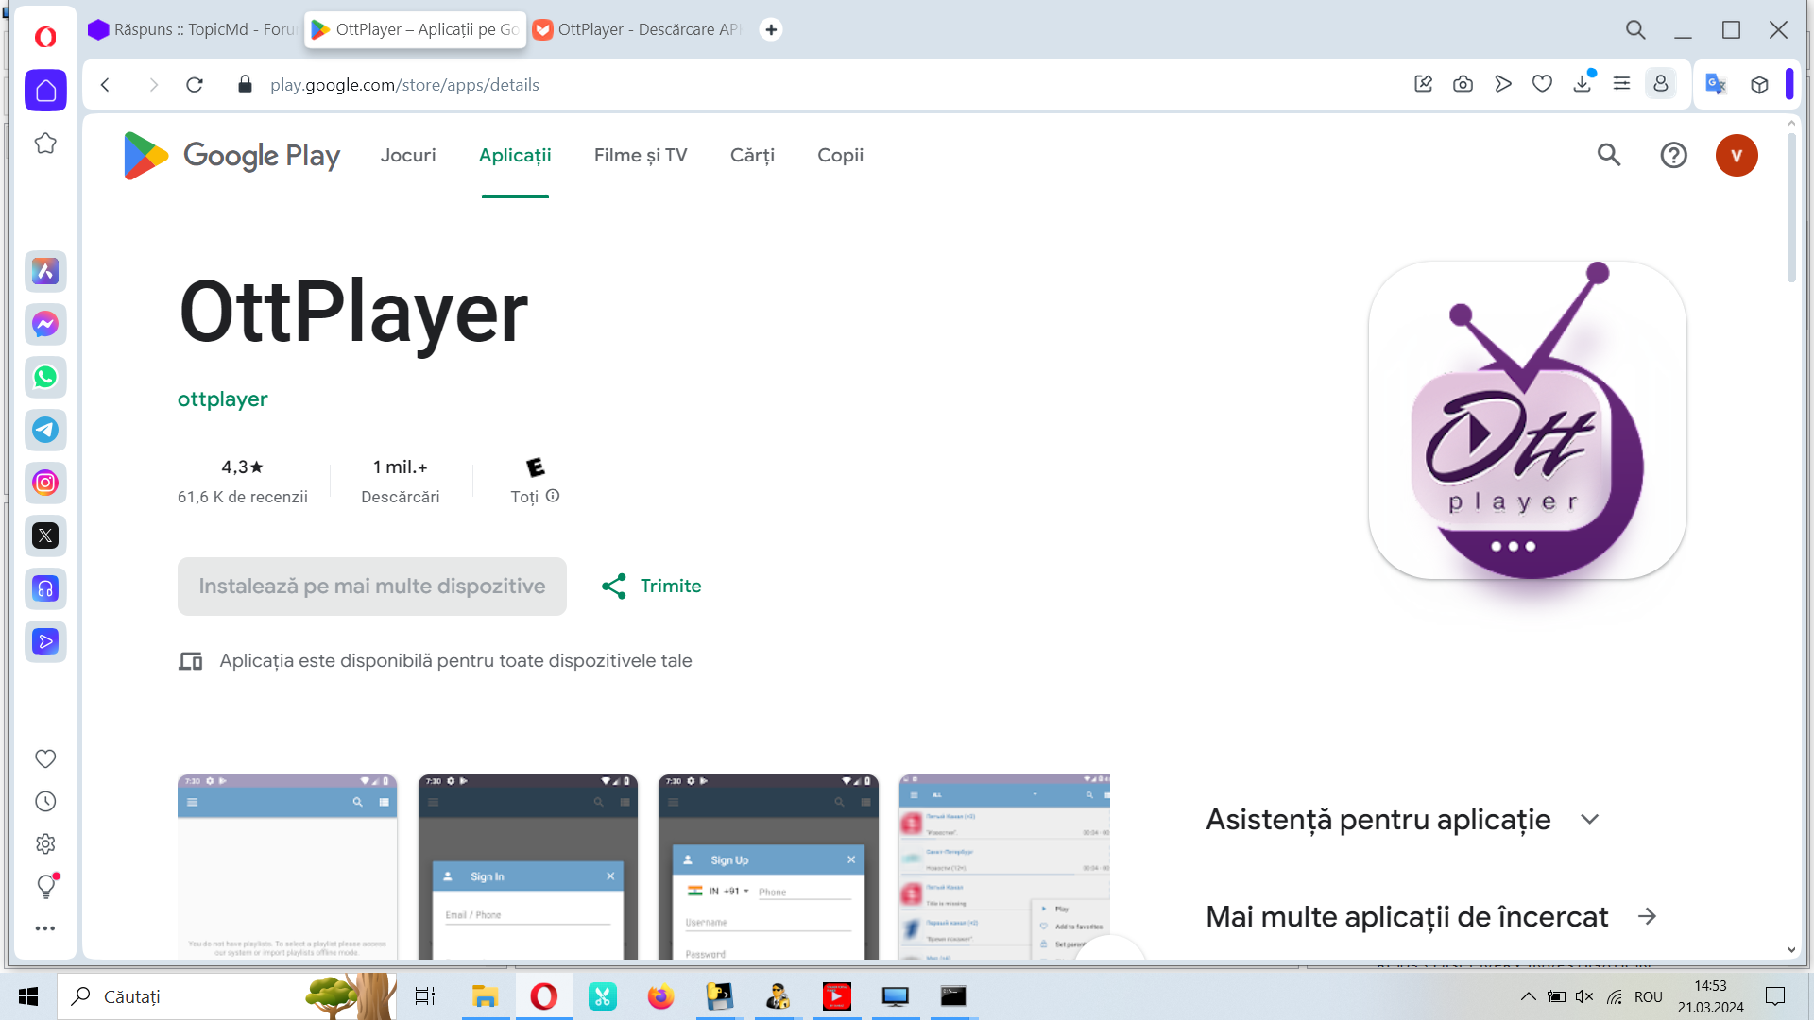Open the blue player sidebar icon

(45, 642)
